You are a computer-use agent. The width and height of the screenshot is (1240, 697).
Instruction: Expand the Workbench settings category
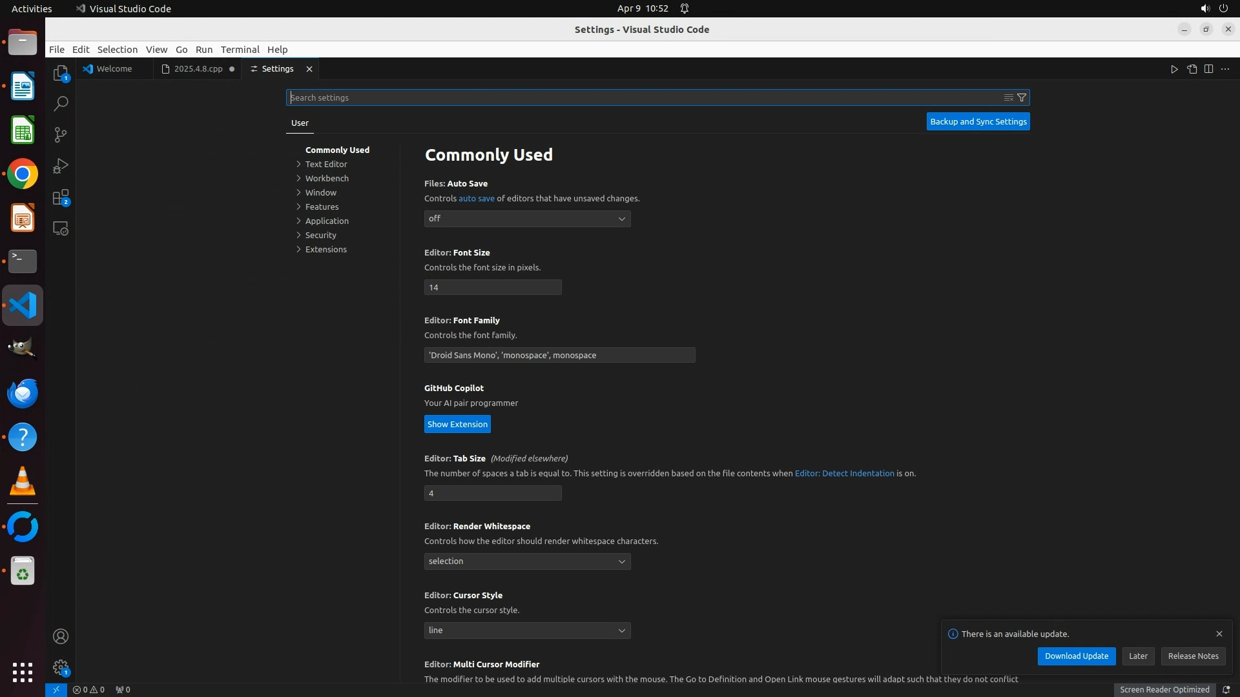click(327, 178)
